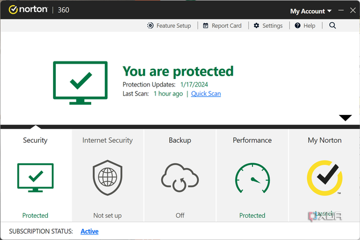Click the Report Card calendar icon
360x240 pixels.
pyautogui.click(x=206, y=26)
